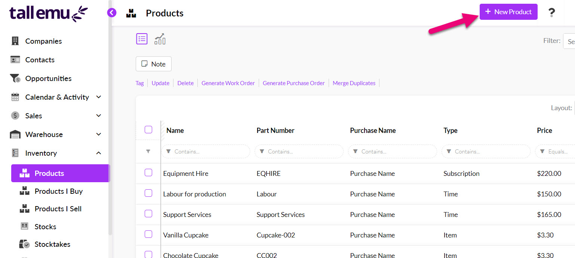Click the EQHIRE part number cell
This screenshot has width=575, height=258.
tap(268, 174)
